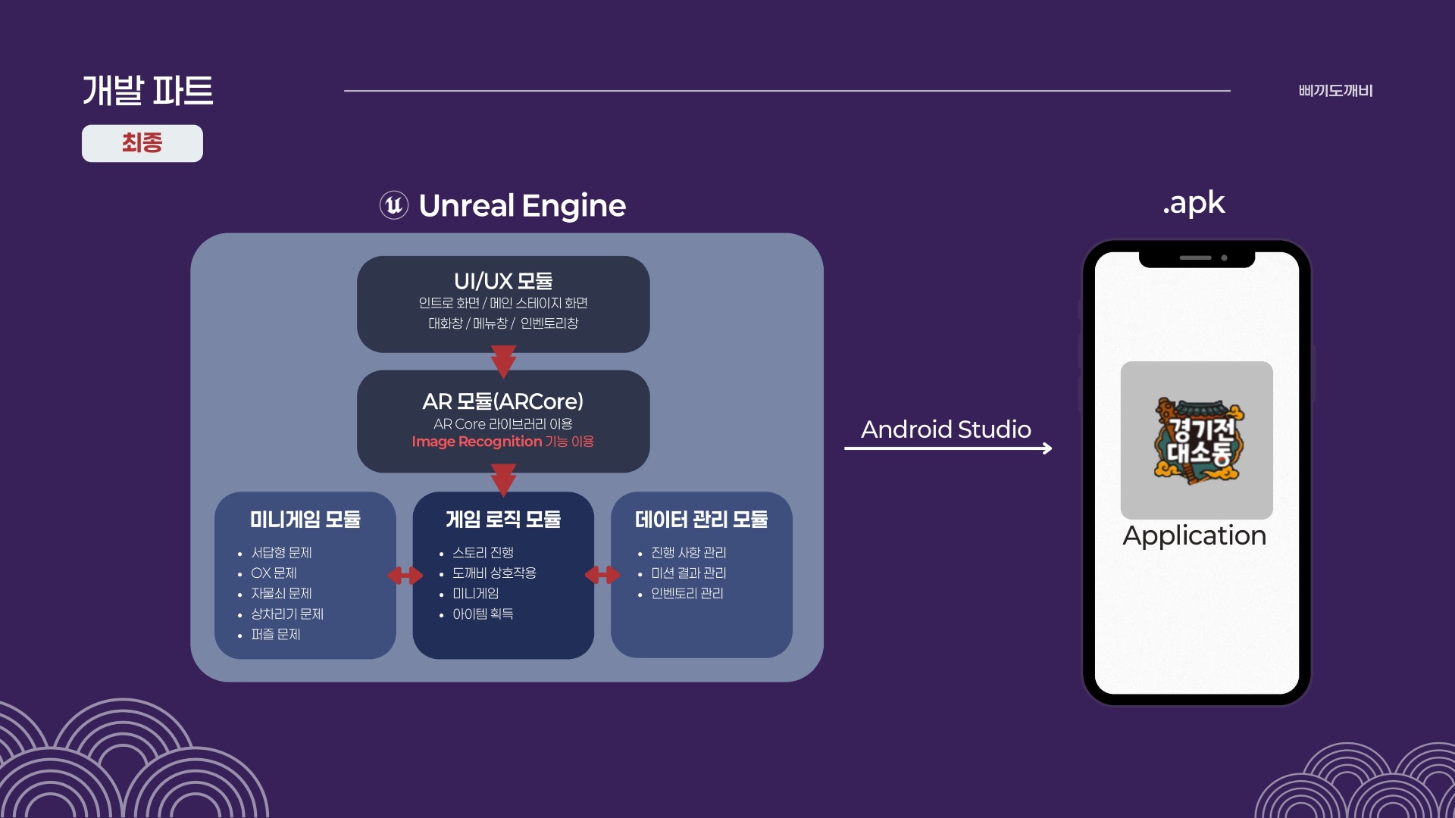Click the Unreal Engine logo icon
Screen dimensions: 1455x818
(x=394, y=205)
